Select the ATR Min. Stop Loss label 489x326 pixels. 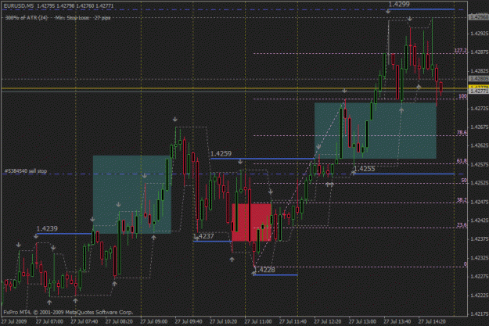coord(58,18)
